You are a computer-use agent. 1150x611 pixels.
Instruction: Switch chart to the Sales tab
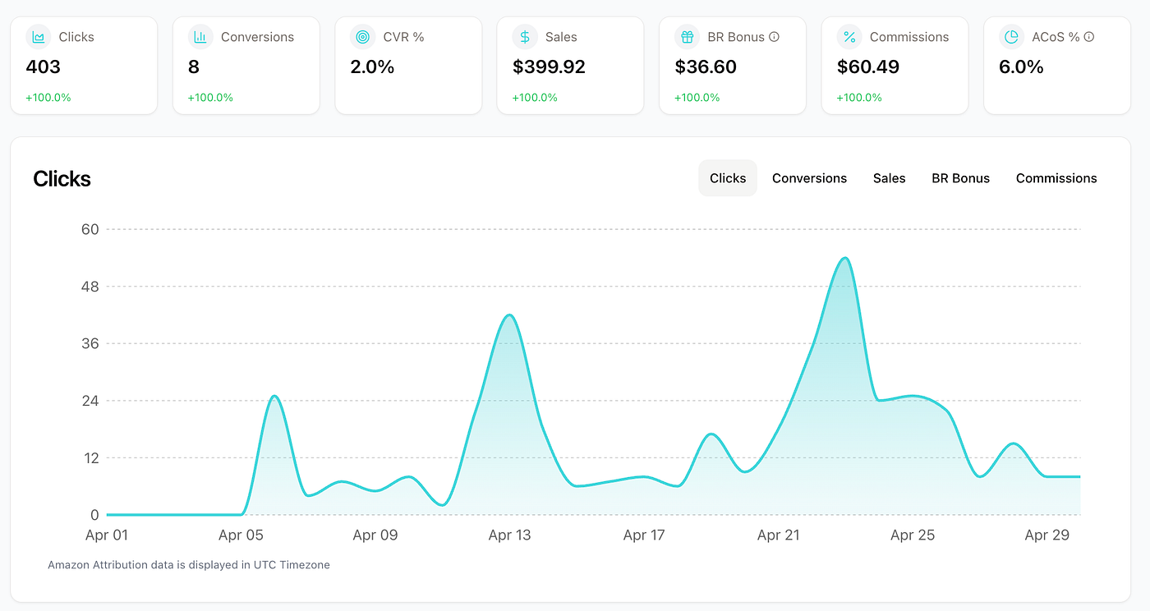click(889, 178)
